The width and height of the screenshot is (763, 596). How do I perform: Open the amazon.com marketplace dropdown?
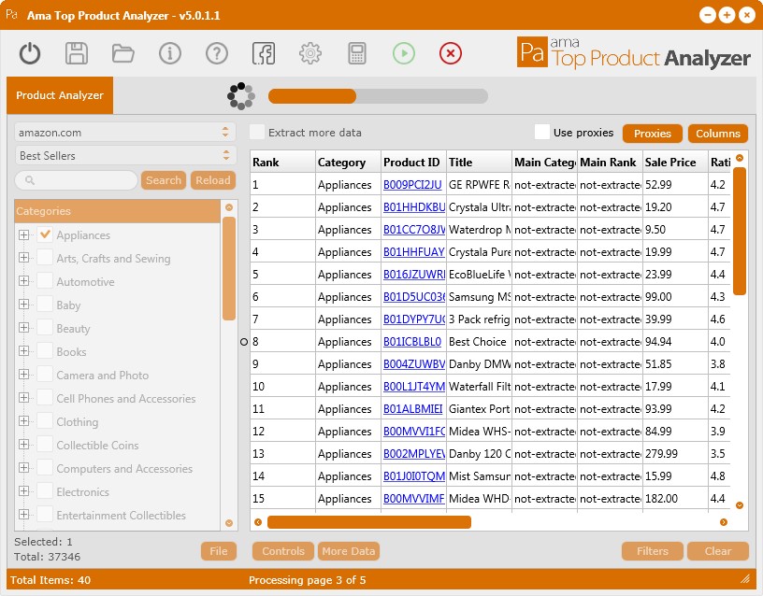click(x=125, y=133)
